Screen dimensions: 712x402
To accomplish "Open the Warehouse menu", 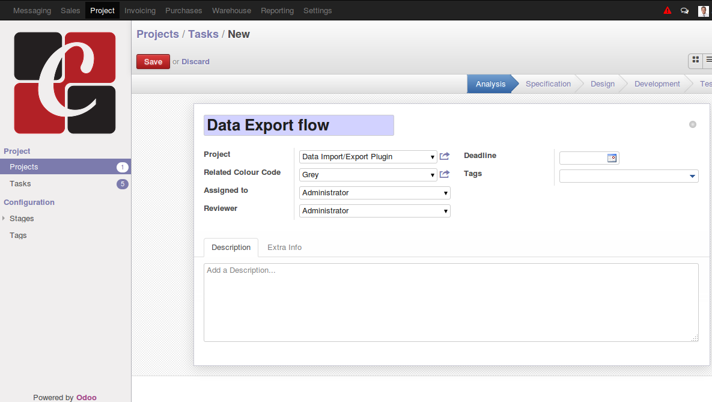I will tap(231, 10).
